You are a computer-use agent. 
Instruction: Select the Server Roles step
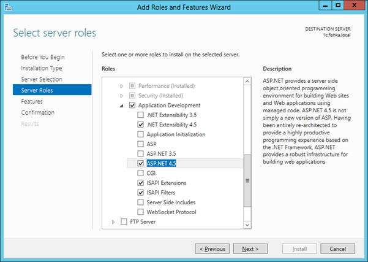tap(52, 90)
